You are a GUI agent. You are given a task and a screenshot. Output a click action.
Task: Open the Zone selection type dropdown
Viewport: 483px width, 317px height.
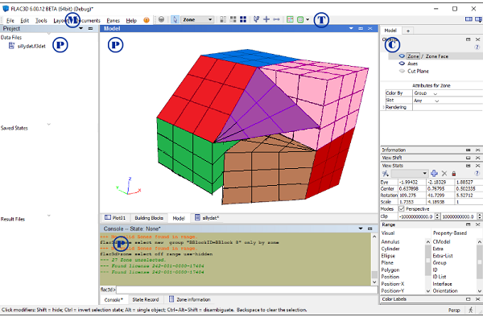tap(197, 19)
